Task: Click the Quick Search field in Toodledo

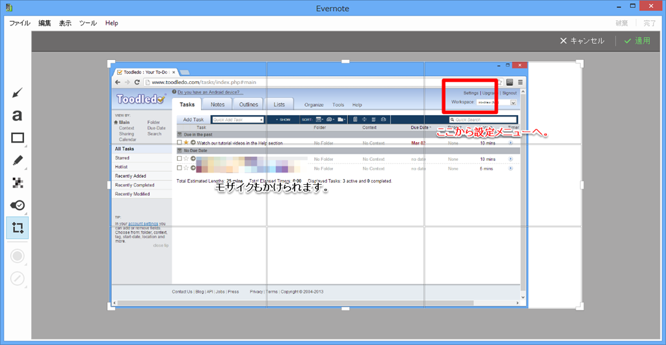Action: 483,120
